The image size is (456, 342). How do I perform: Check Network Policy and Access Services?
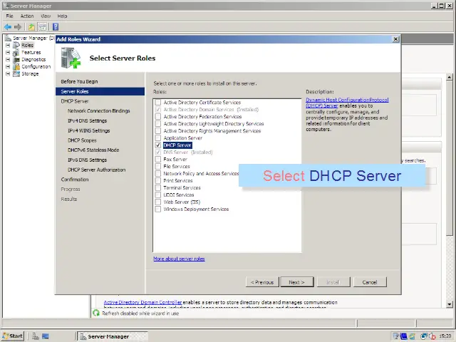point(158,173)
